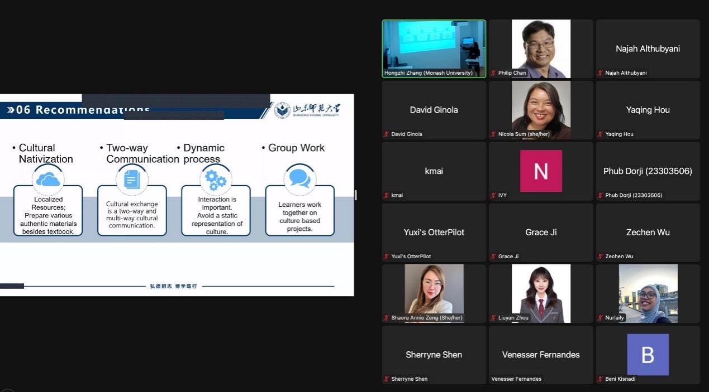709x392 pixels.
Task: Select the purple B avatar for Beni Kisnadi
Action: (648, 355)
